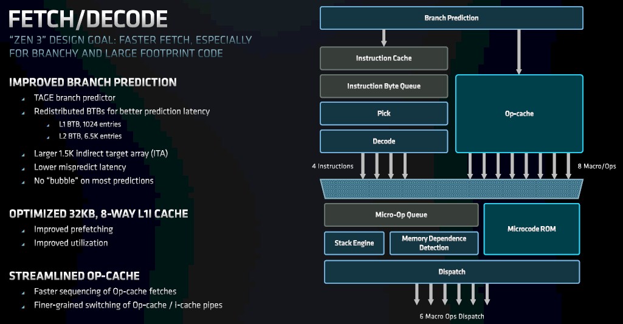
Task: Select the Microcode ROM block
Action: click(x=532, y=229)
